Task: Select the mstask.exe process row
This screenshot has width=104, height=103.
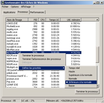Action: coord(44,44)
